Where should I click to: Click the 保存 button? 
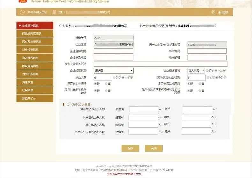[x=130, y=148]
